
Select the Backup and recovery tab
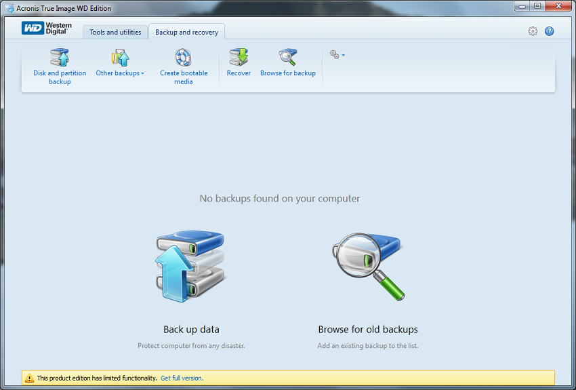(186, 32)
